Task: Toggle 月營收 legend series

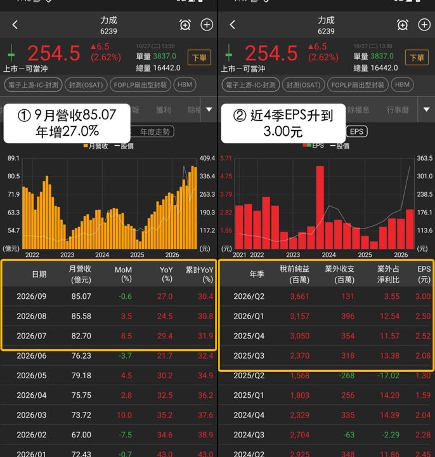Action: click(x=96, y=146)
